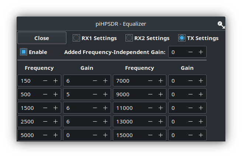
Task: Increase the 7000 frequency value
Action: [x=161, y=80]
